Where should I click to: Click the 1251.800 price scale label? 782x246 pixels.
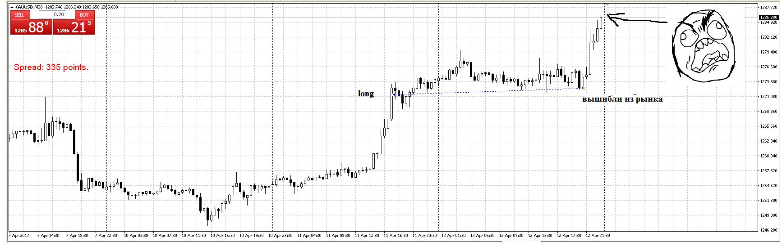pyautogui.click(x=768, y=201)
